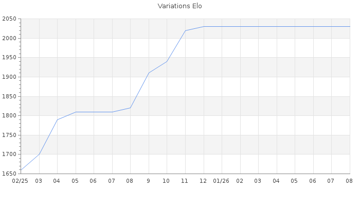360x206 pixels.
Task: Select the 02/25 x-axis label
Action: 20,181
